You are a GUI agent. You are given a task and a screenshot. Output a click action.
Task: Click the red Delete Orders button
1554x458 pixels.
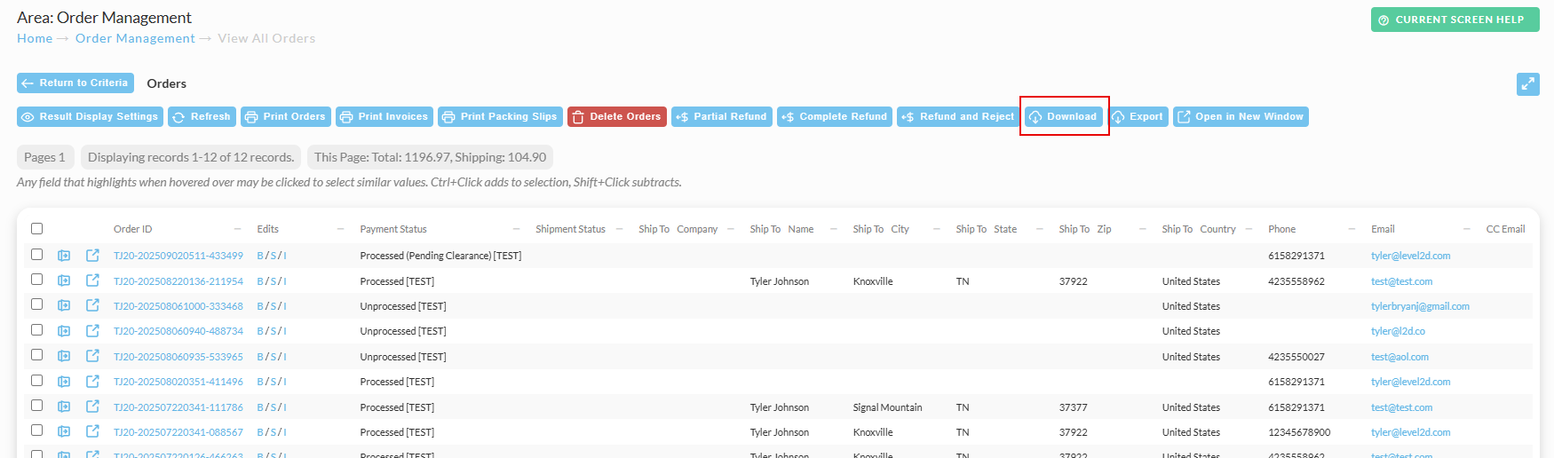tap(617, 116)
